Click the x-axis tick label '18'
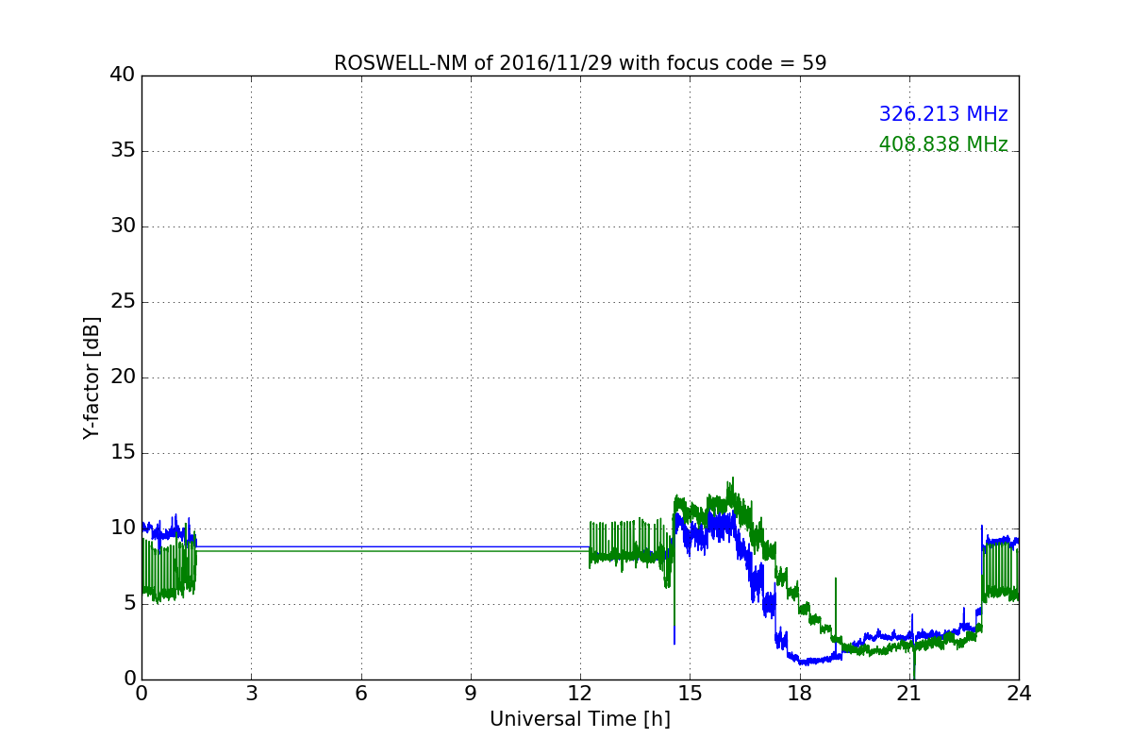This screenshot has width=1132, height=755. tap(800, 693)
